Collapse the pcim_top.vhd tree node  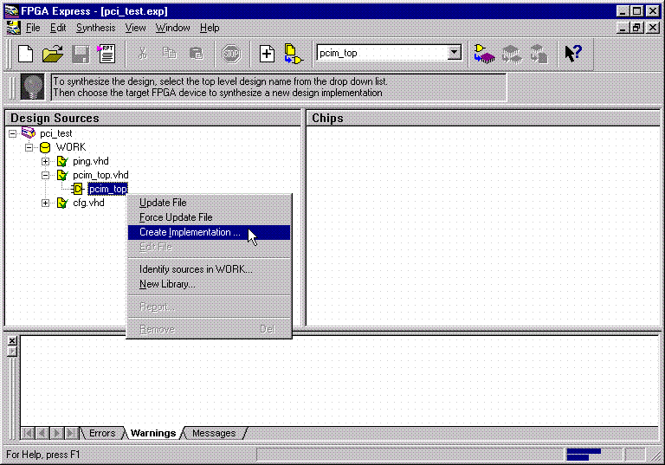45,175
